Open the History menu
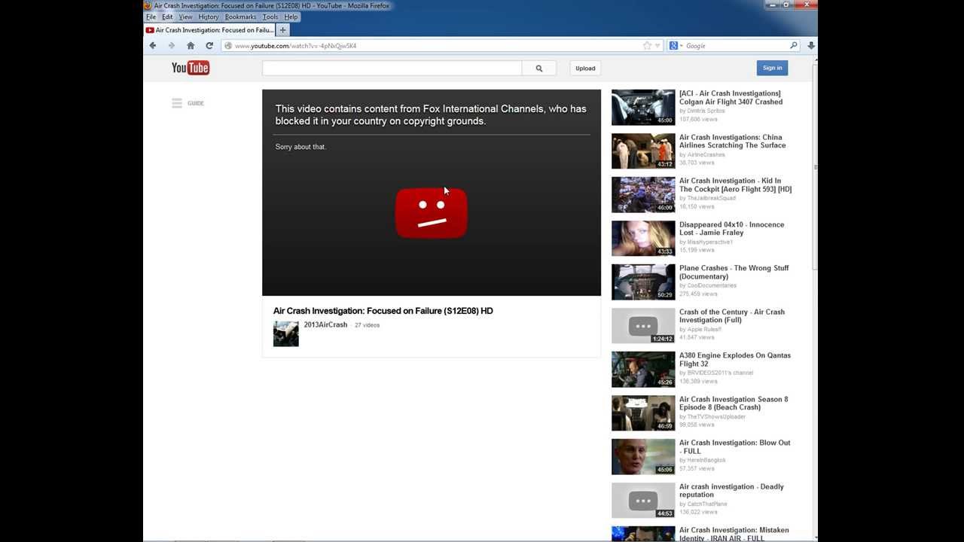This screenshot has height=542, width=964. [209, 17]
